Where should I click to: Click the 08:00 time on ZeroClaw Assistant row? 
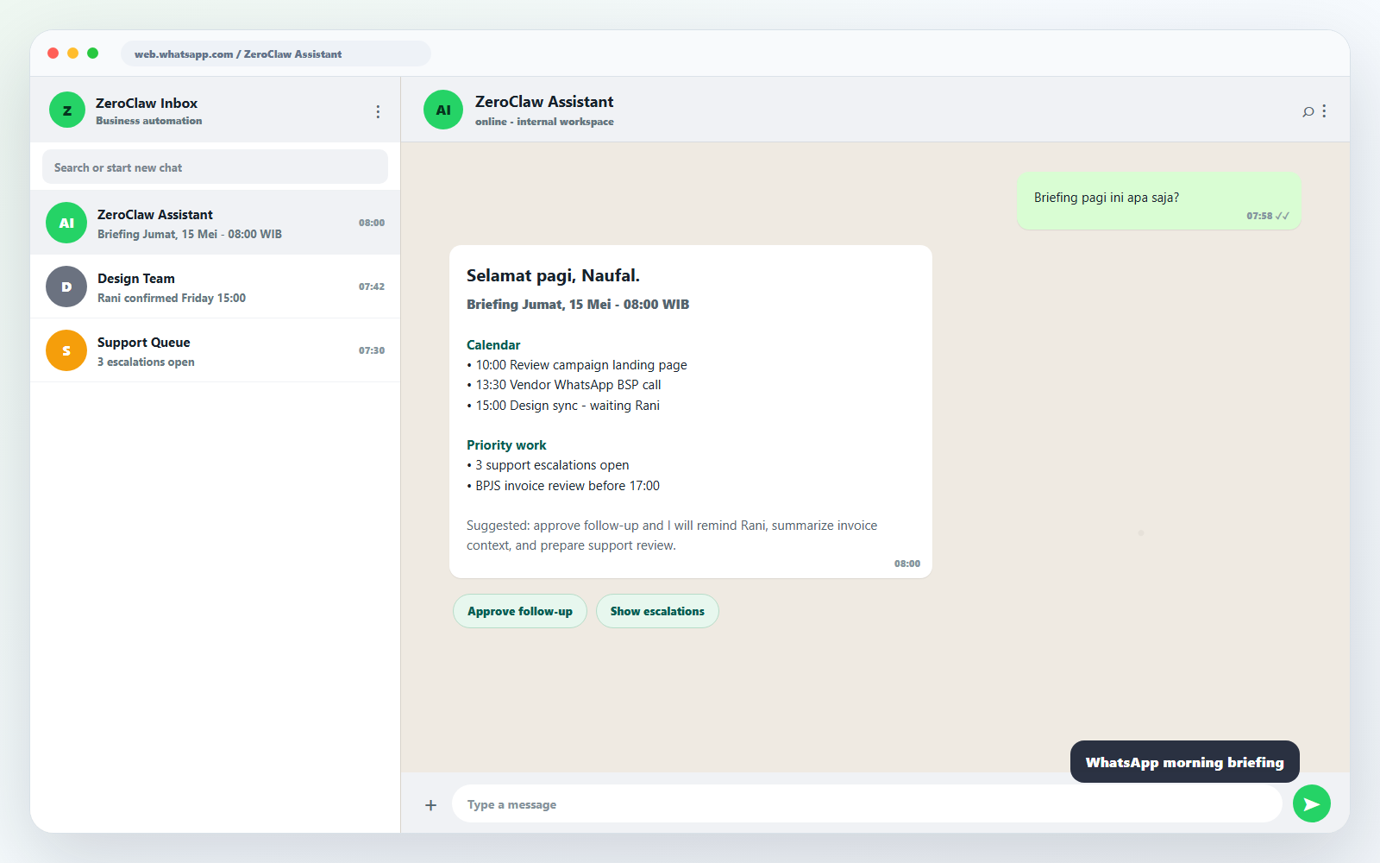(x=372, y=223)
